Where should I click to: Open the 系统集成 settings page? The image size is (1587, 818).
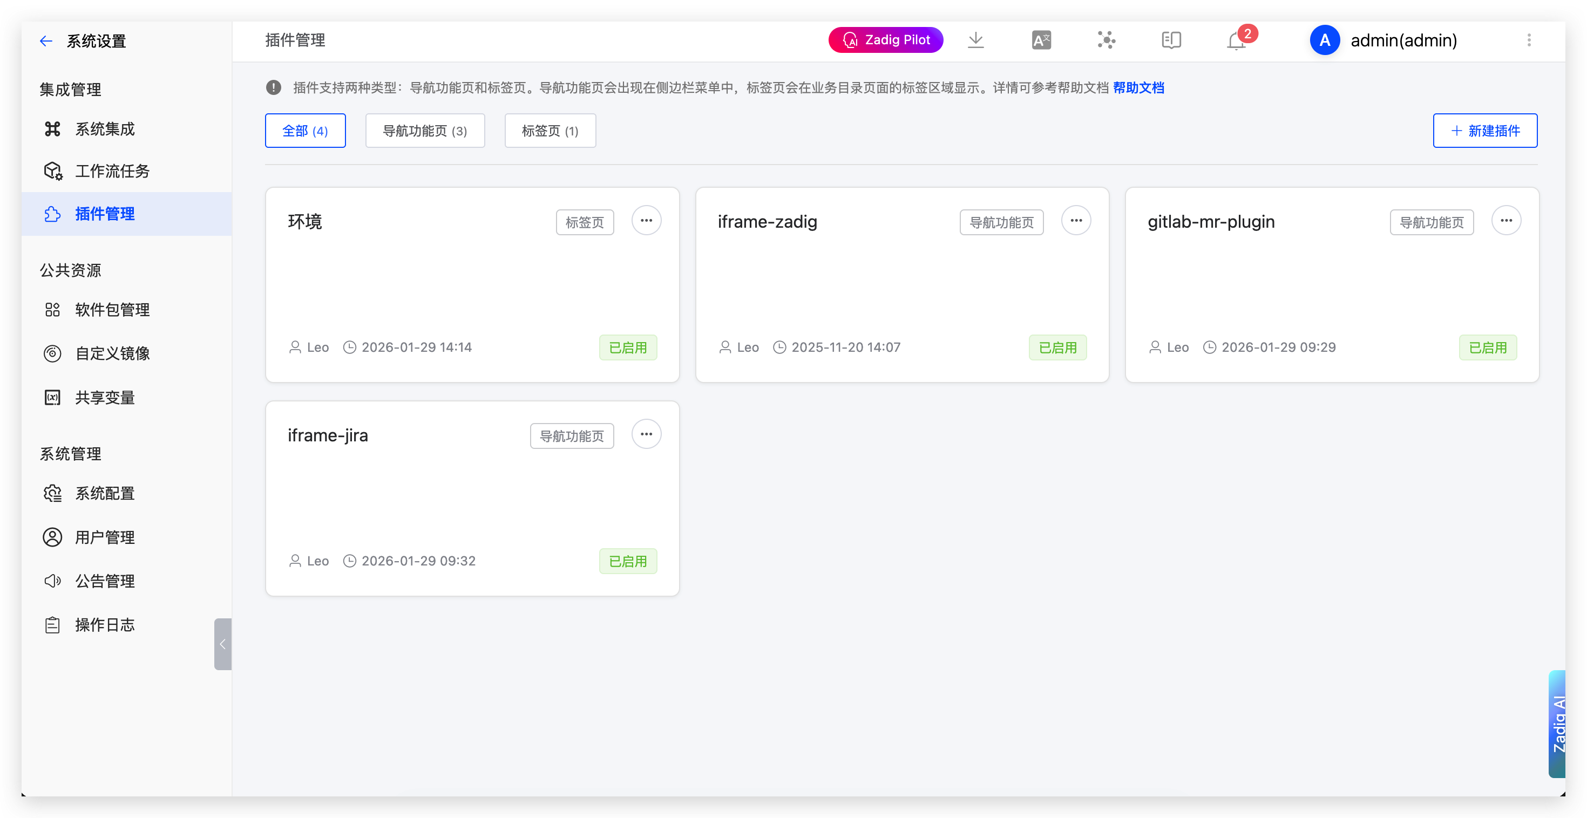(x=105, y=129)
